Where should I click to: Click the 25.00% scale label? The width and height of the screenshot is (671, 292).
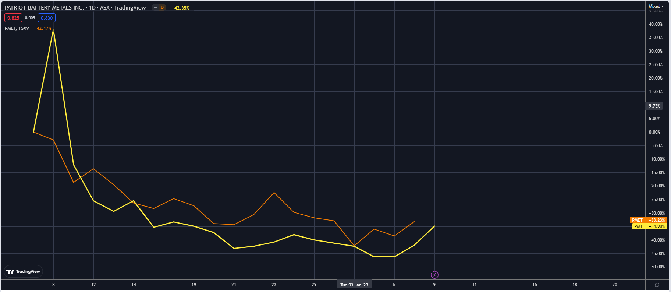[656, 65]
